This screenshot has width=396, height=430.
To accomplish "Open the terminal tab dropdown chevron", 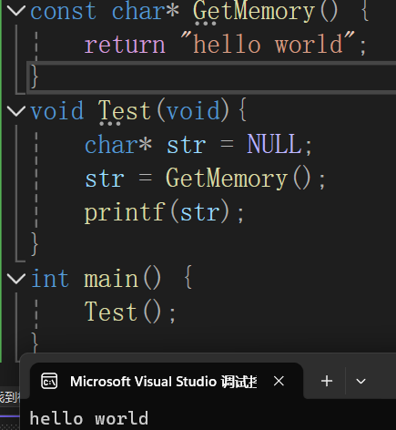I will click(x=360, y=381).
